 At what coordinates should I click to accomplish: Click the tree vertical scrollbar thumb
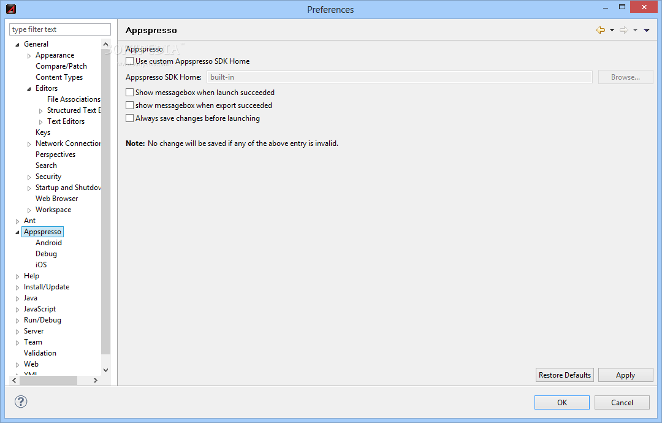[105, 202]
